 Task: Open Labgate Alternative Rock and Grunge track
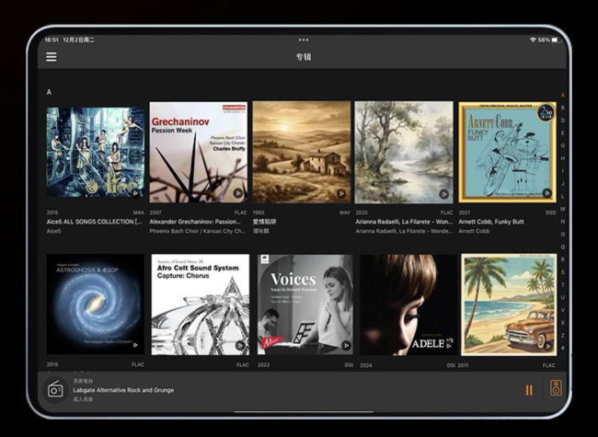pyautogui.click(x=124, y=389)
